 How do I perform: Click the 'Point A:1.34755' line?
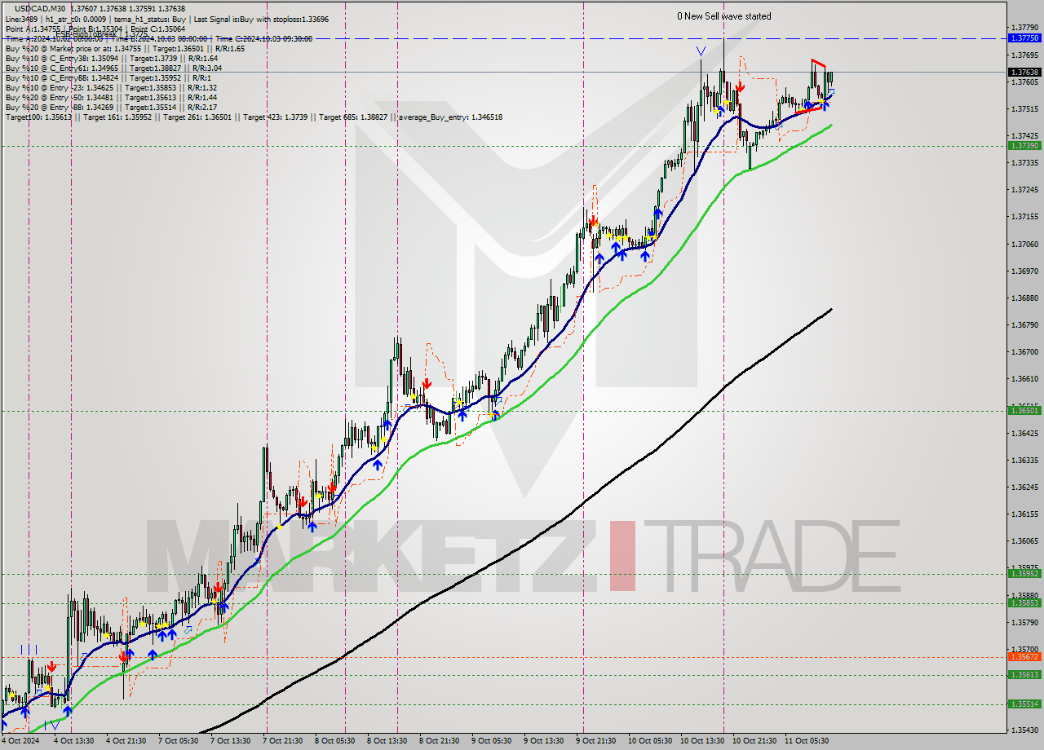click(x=33, y=29)
